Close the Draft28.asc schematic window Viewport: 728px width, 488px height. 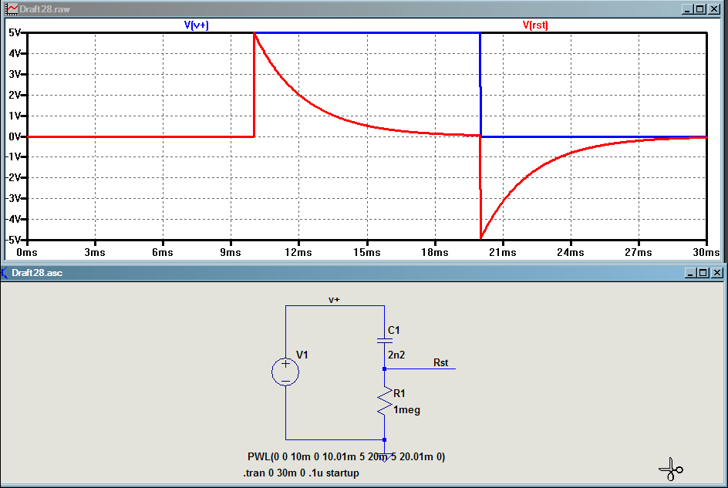click(717, 273)
